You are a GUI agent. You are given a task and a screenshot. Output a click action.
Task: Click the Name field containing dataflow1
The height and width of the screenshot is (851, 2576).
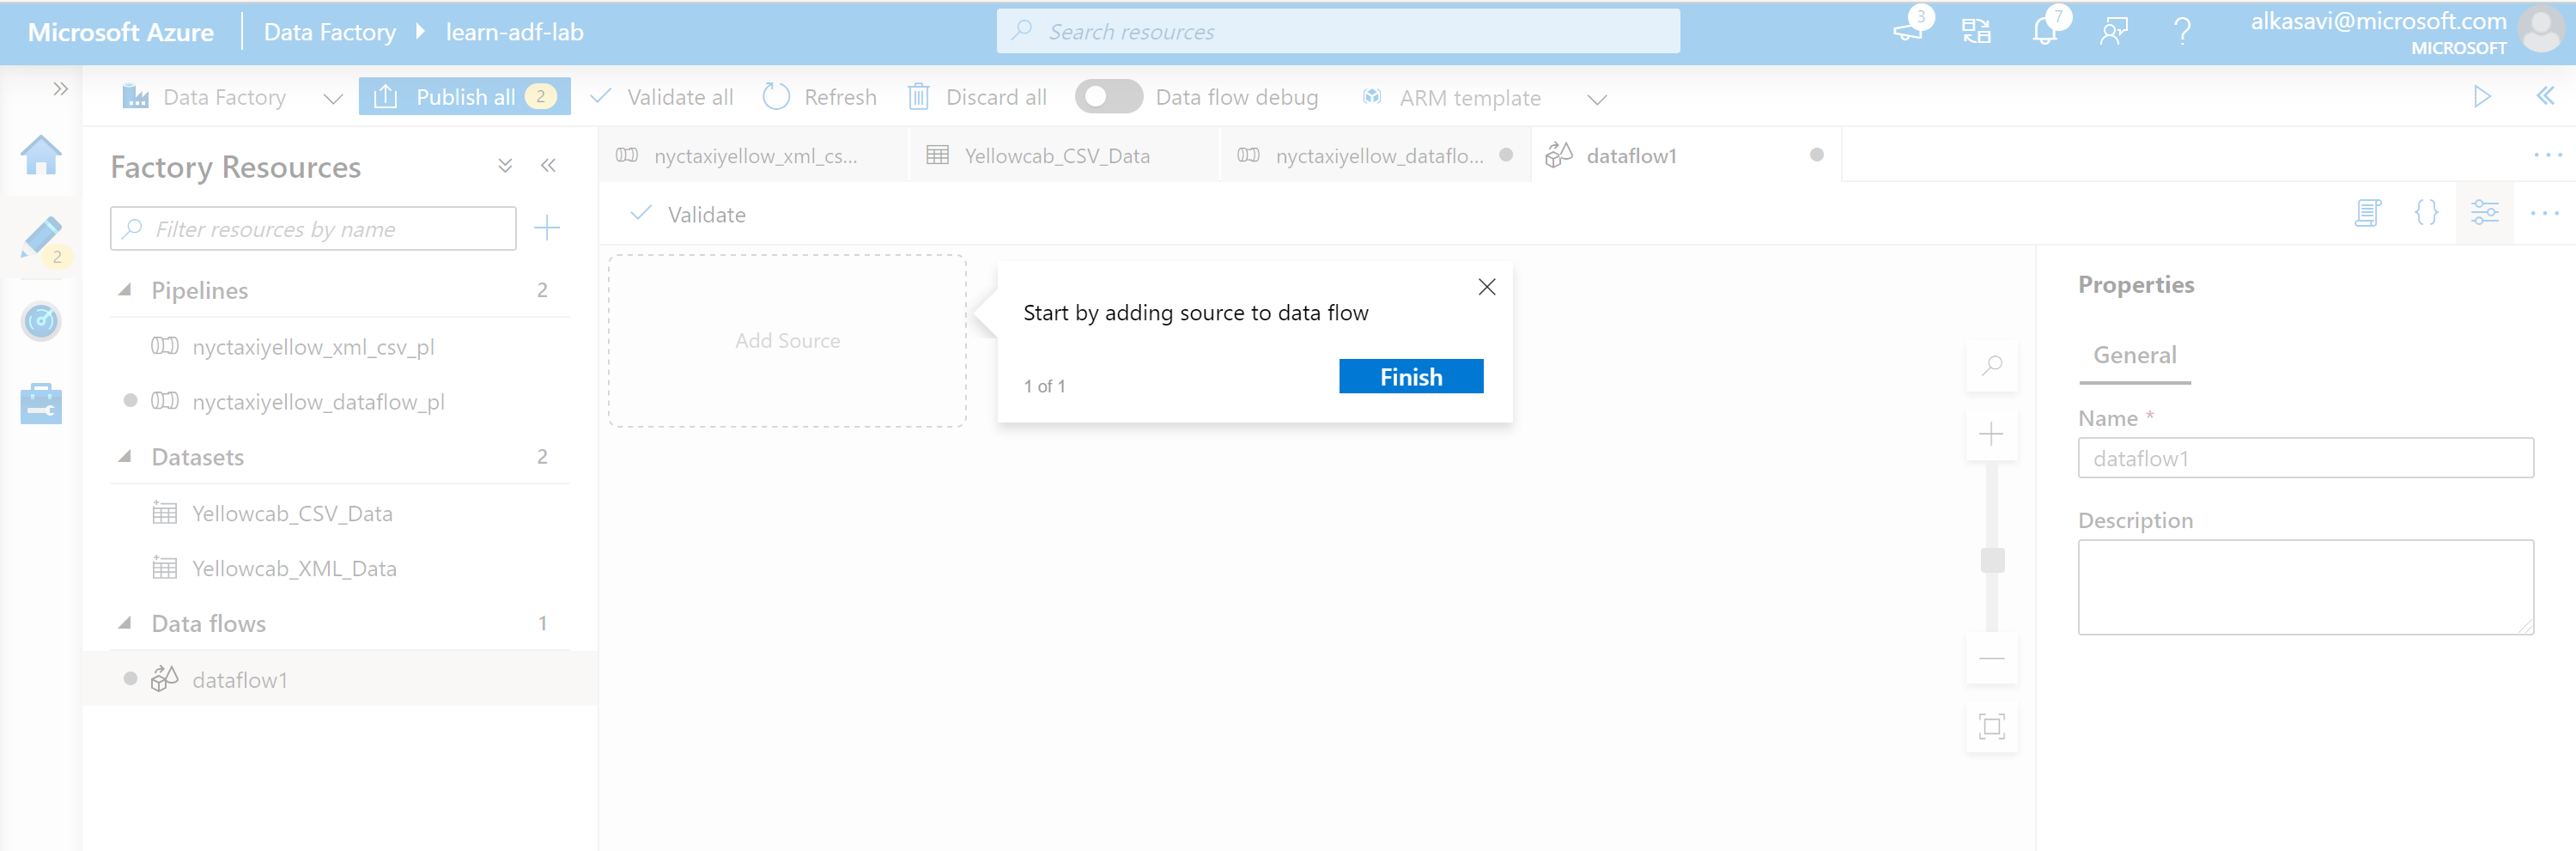point(2305,458)
